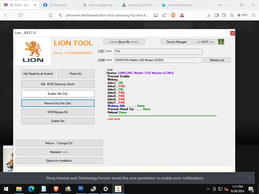
Task: Click the Enable Adb Only button
Action: coord(58,94)
